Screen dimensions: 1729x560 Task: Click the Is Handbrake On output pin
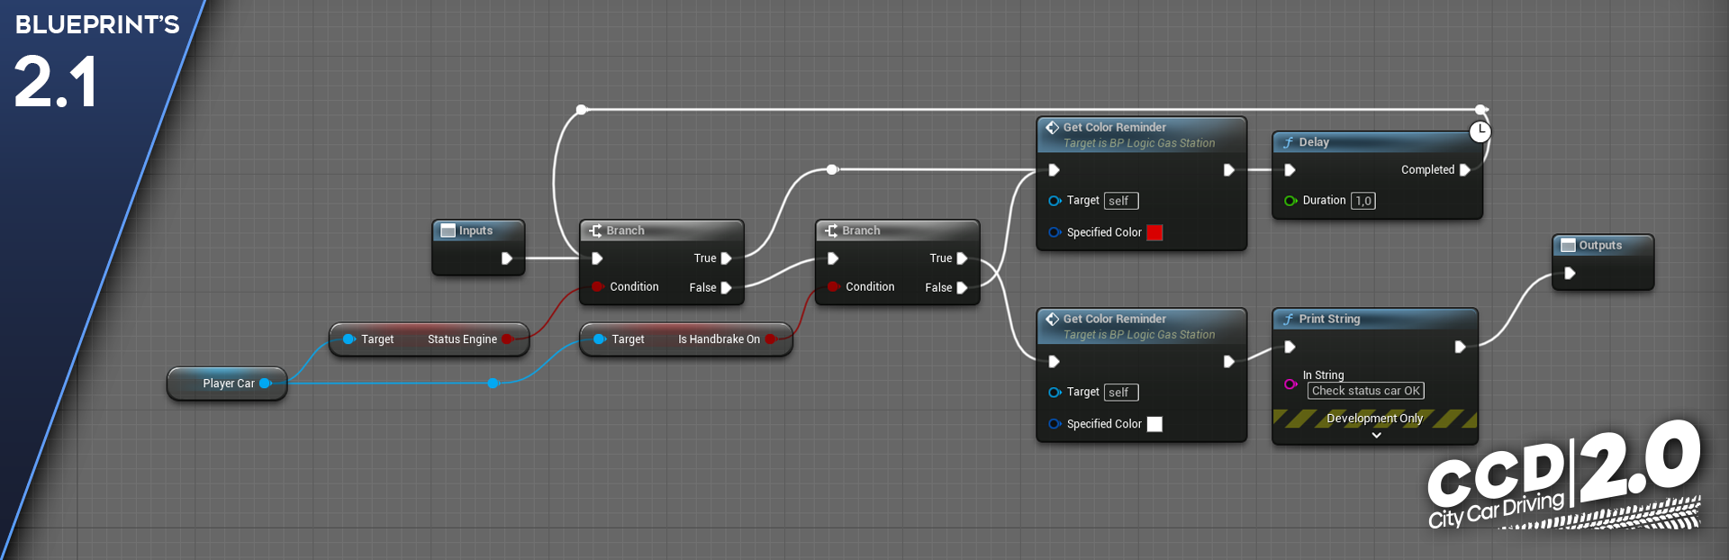[770, 339]
